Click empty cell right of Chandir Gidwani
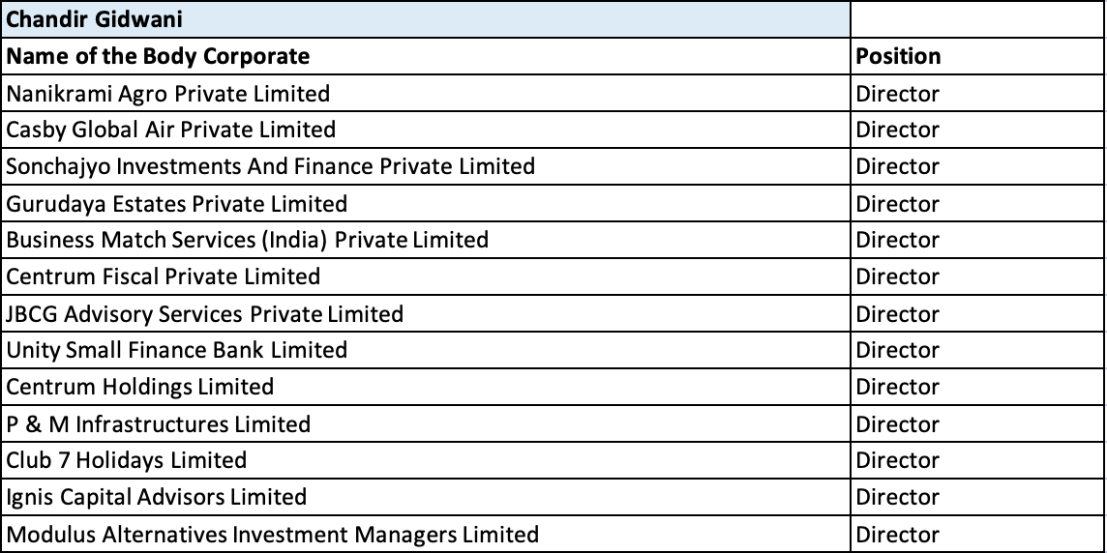 pos(977,19)
